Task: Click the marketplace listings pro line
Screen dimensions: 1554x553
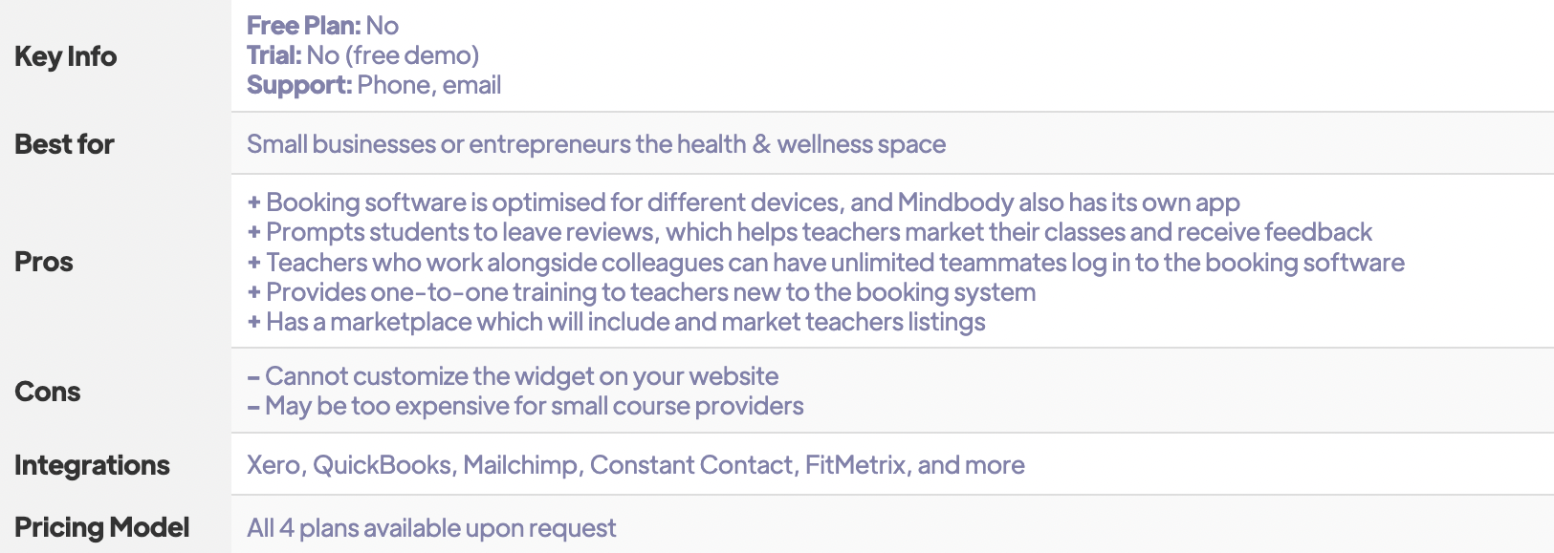Action: [x=616, y=322]
